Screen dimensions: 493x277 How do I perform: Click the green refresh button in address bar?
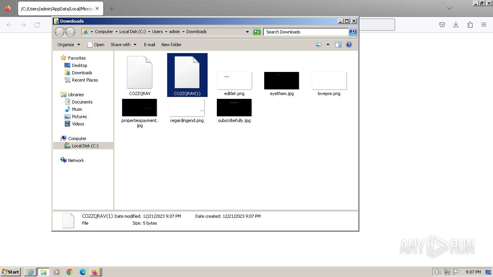(257, 32)
